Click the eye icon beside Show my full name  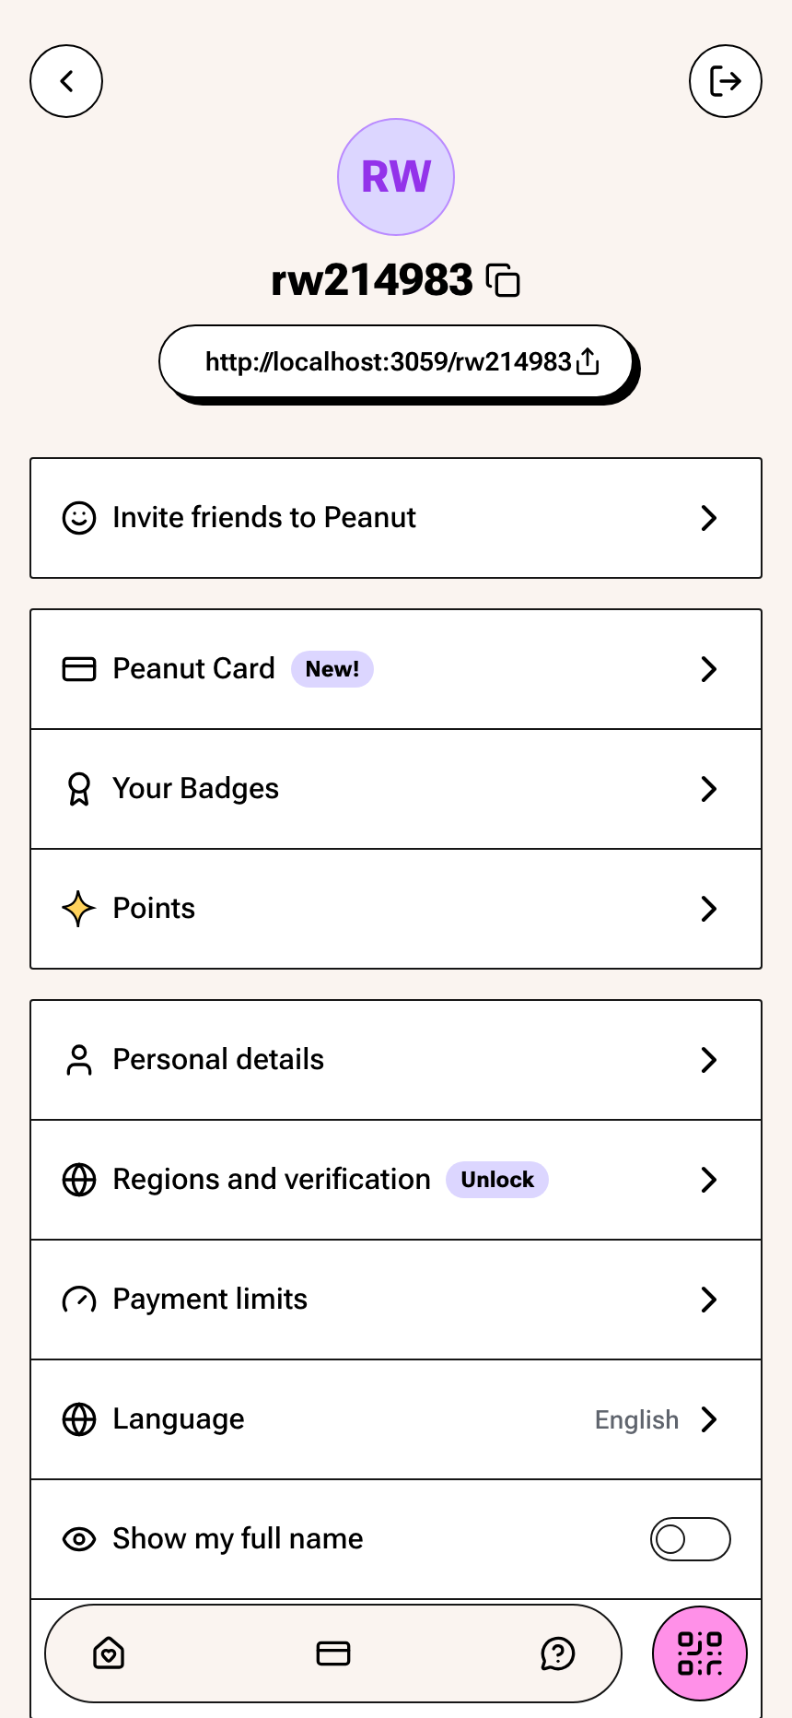(79, 1539)
